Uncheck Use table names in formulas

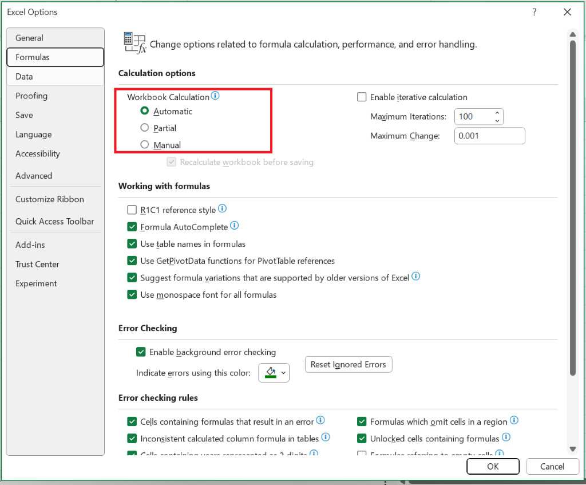click(x=132, y=244)
